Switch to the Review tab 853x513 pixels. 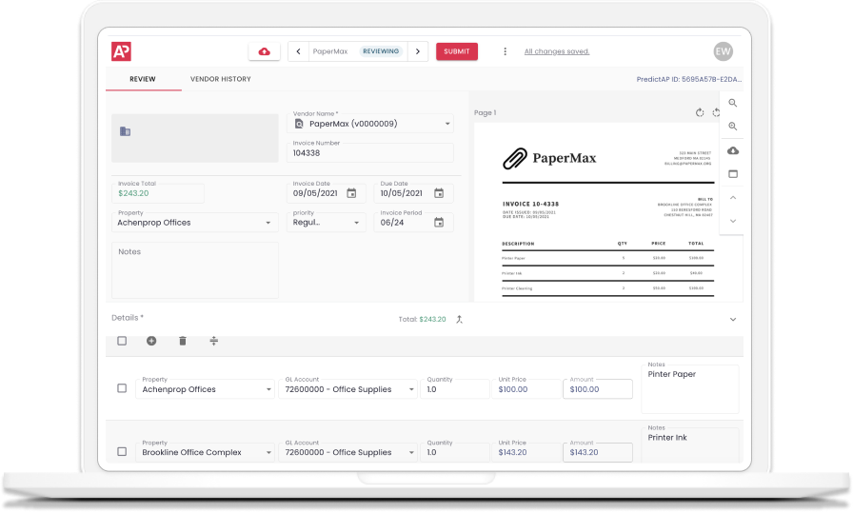click(143, 79)
